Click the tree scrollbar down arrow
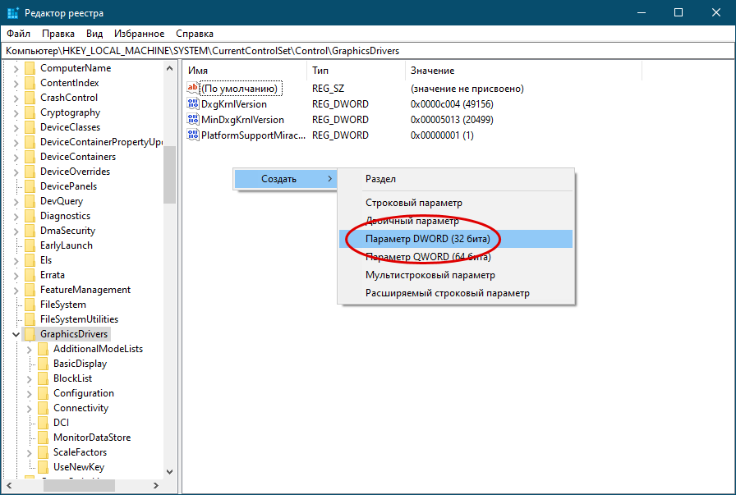 pos(169,471)
